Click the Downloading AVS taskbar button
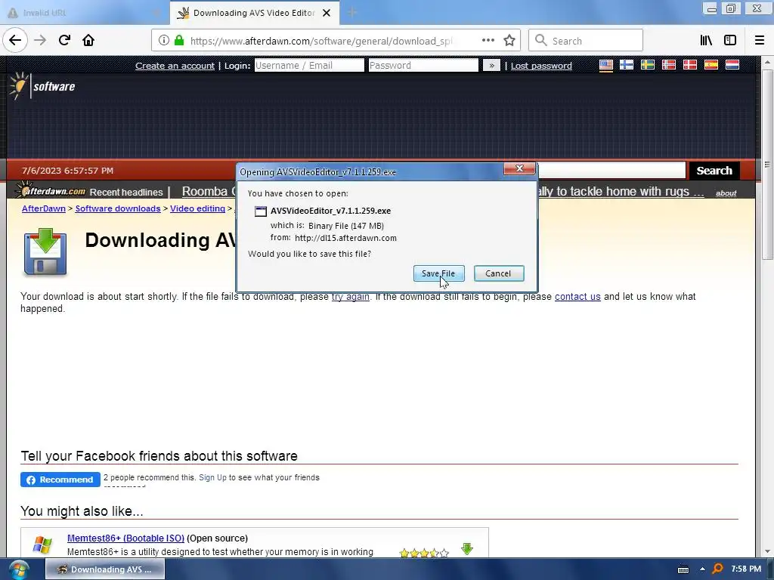This screenshot has height=580, width=774. (105, 569)
